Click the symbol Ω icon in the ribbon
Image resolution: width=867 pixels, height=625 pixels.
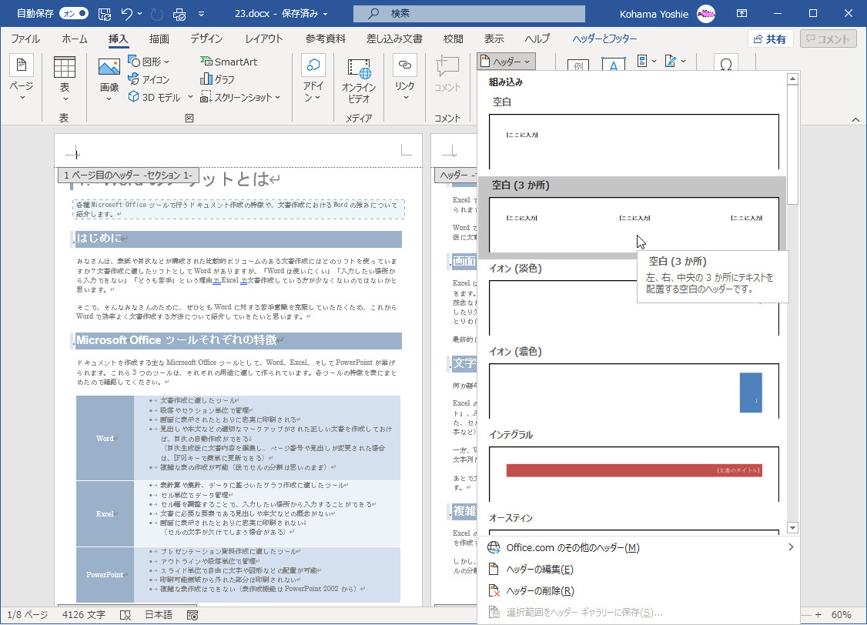[726, 64]
